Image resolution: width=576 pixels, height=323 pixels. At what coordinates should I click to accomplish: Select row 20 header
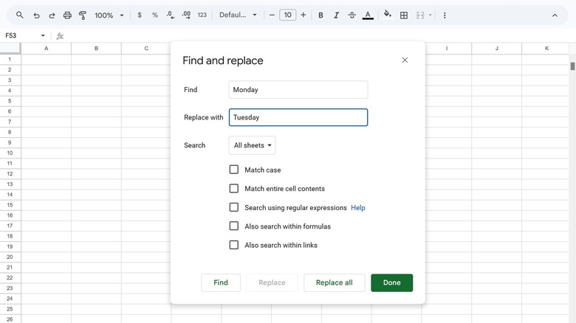[x=10, y=257]
